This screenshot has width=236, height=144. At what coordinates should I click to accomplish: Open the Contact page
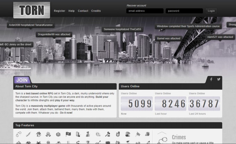click(83, 11)
